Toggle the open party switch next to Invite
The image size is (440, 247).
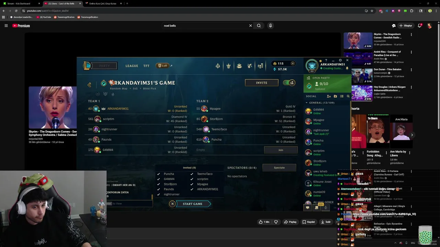pyautogui.click(x=289, y=83)
